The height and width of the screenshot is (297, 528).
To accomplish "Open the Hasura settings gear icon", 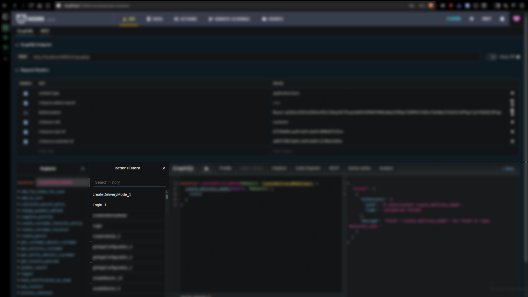I will (472, 19).
